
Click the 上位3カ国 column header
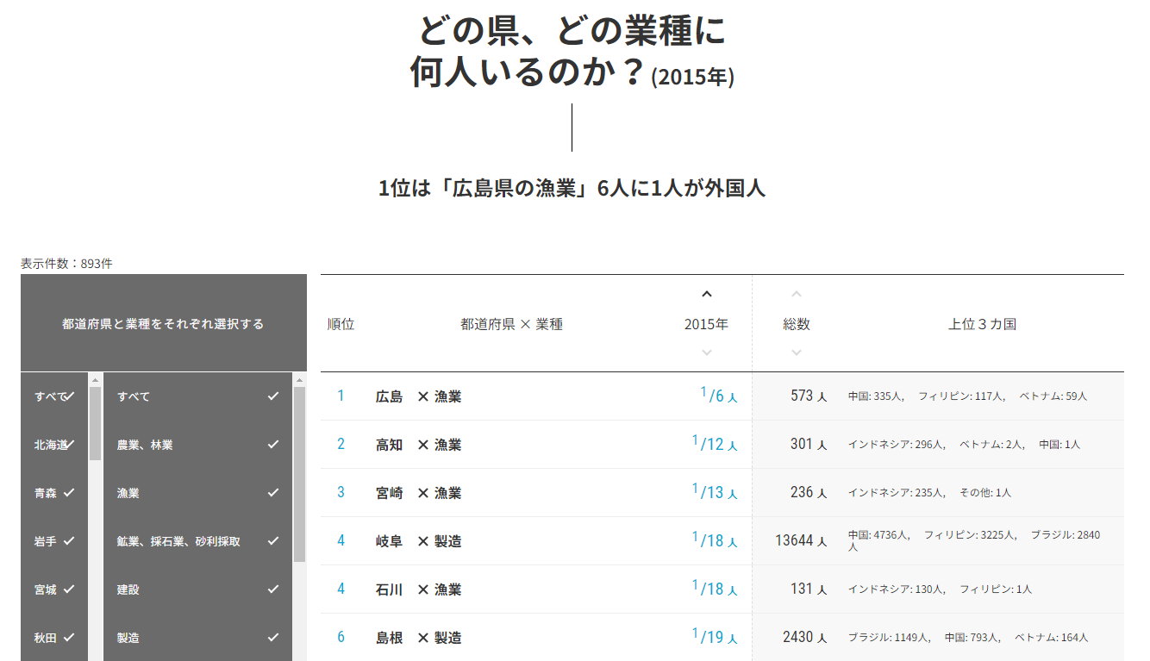click(x=983, y=324)
